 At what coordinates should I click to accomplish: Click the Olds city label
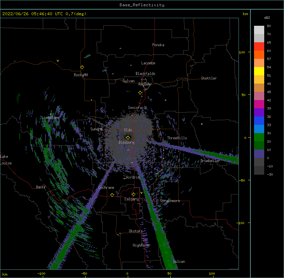(x=128, y=130)
